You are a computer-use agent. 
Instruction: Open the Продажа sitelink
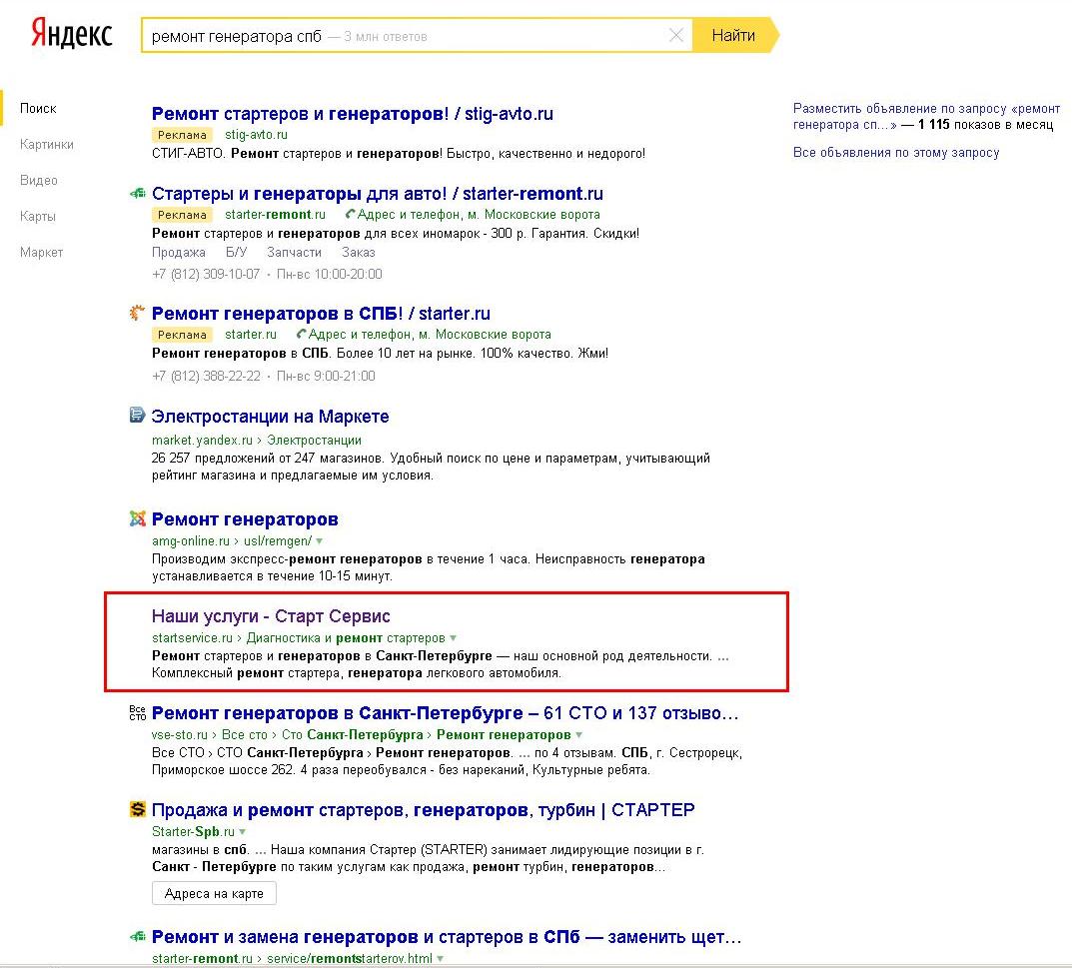pyautogui.click(x=179, y=253)
